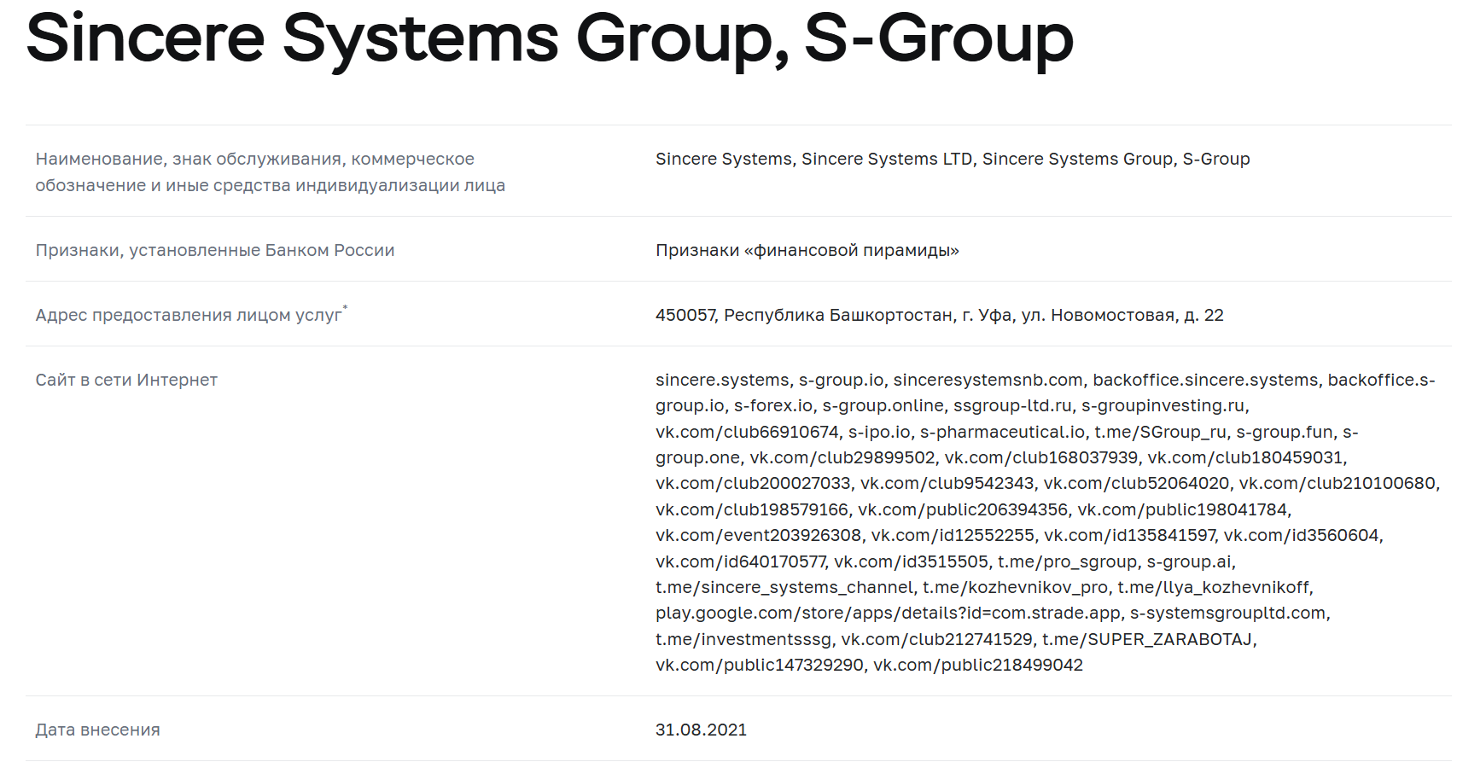This screenshot has width=1457, height=762.
Task: Click the label 'Признаки, установленные Банком России'
Action: click(x=215, y=250)
